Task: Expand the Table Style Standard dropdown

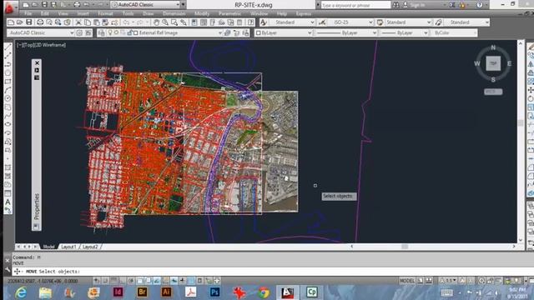Action: [429, 22]
